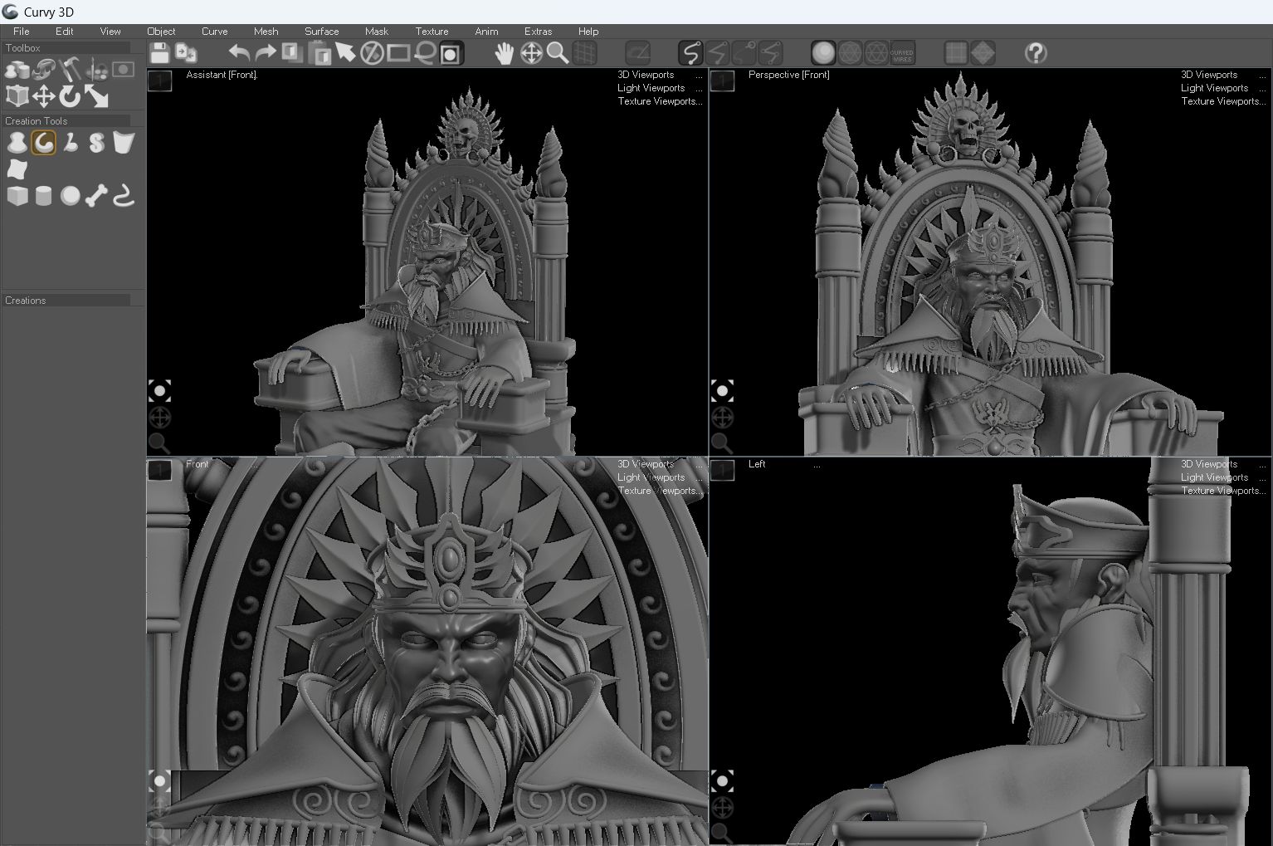Select the dotted rectangle toolbox icon

coord(124,70)
